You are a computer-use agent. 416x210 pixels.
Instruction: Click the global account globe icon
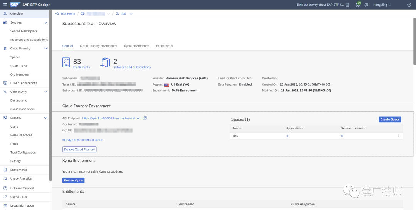click(x=83, y=14)
